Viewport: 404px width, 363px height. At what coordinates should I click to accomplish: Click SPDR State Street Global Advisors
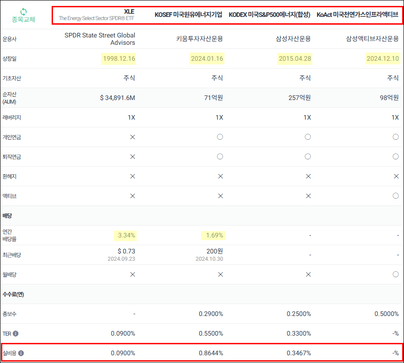(100, 39)
